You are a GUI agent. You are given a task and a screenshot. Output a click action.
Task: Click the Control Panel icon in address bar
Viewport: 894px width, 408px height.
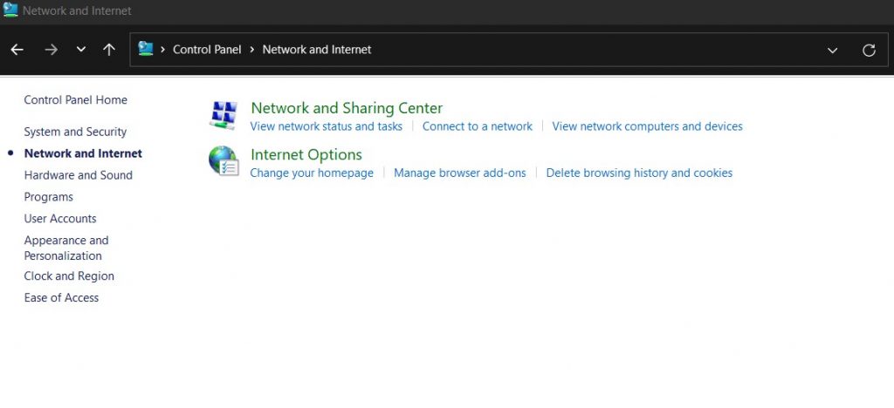click(x=146, y=50)
